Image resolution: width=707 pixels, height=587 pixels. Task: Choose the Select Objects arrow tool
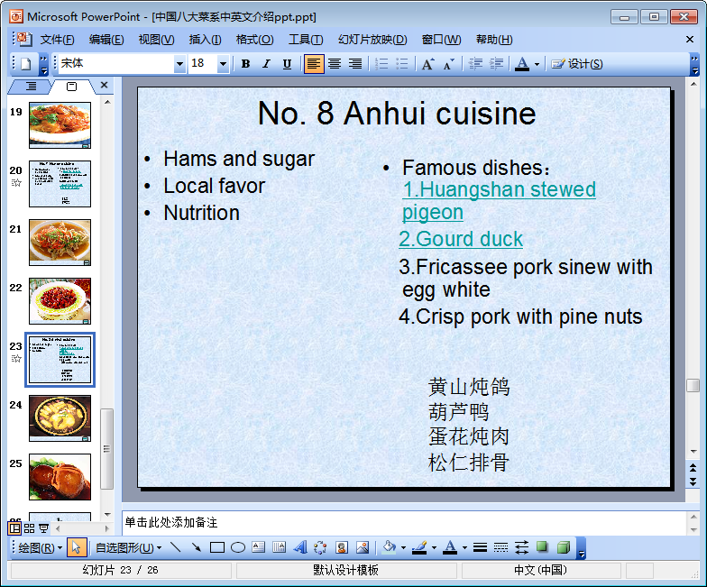point(76,548)
